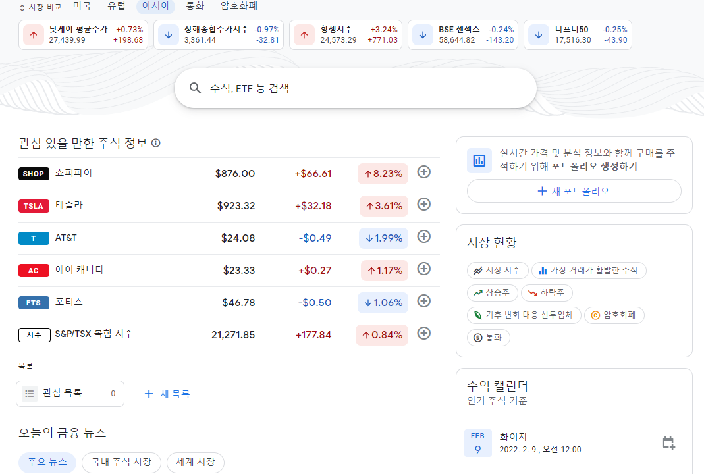Click the up arrow icon on 항셍지수 card

click(304, 35)
